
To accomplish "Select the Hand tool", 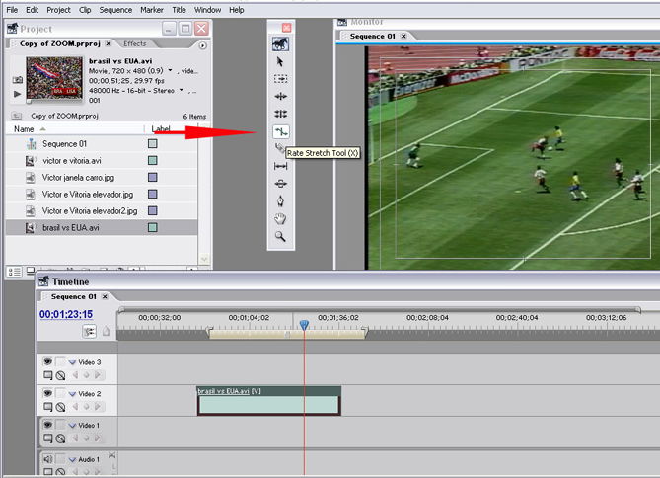I will pyautogui.click(x=280, y=218).
